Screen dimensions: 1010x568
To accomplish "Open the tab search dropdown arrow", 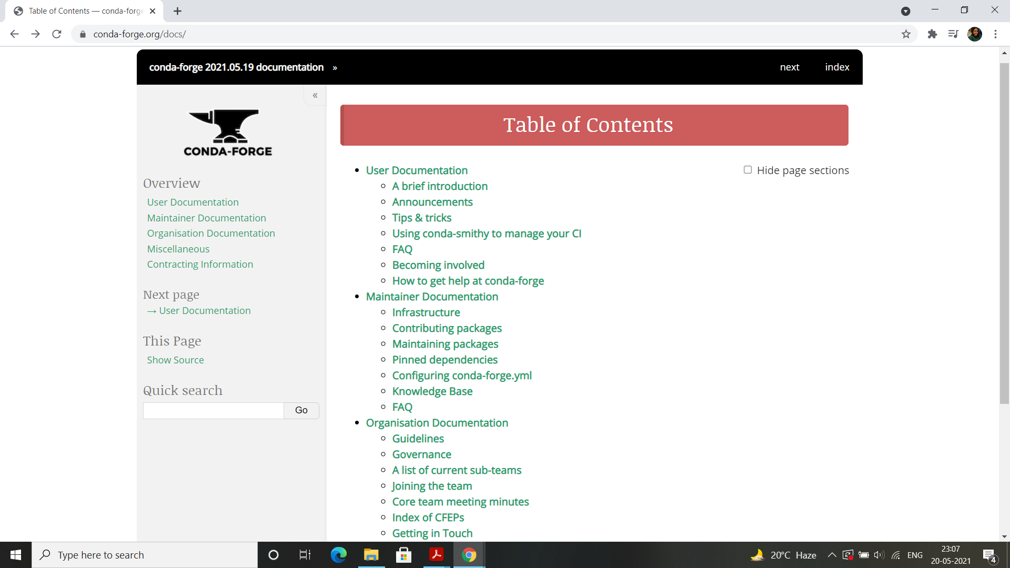I will click(906, 11).
